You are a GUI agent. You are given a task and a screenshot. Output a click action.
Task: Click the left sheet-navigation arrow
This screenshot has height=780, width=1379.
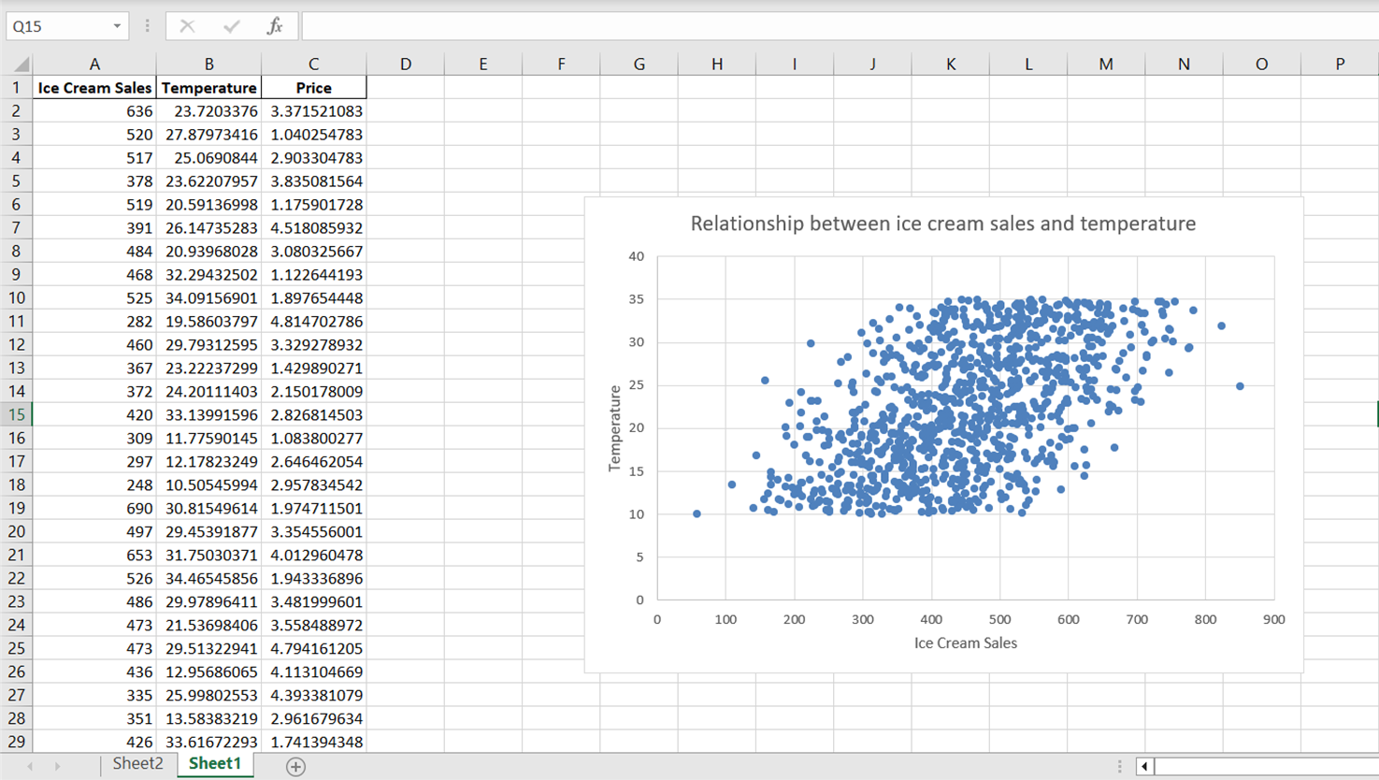coord(30,764)
